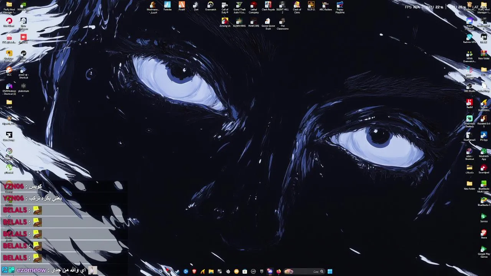This screenshot has width=491, height=276.
Task: Select the Poppy Playtime icon
Action: pyautogui.click(x=340, y=8)
